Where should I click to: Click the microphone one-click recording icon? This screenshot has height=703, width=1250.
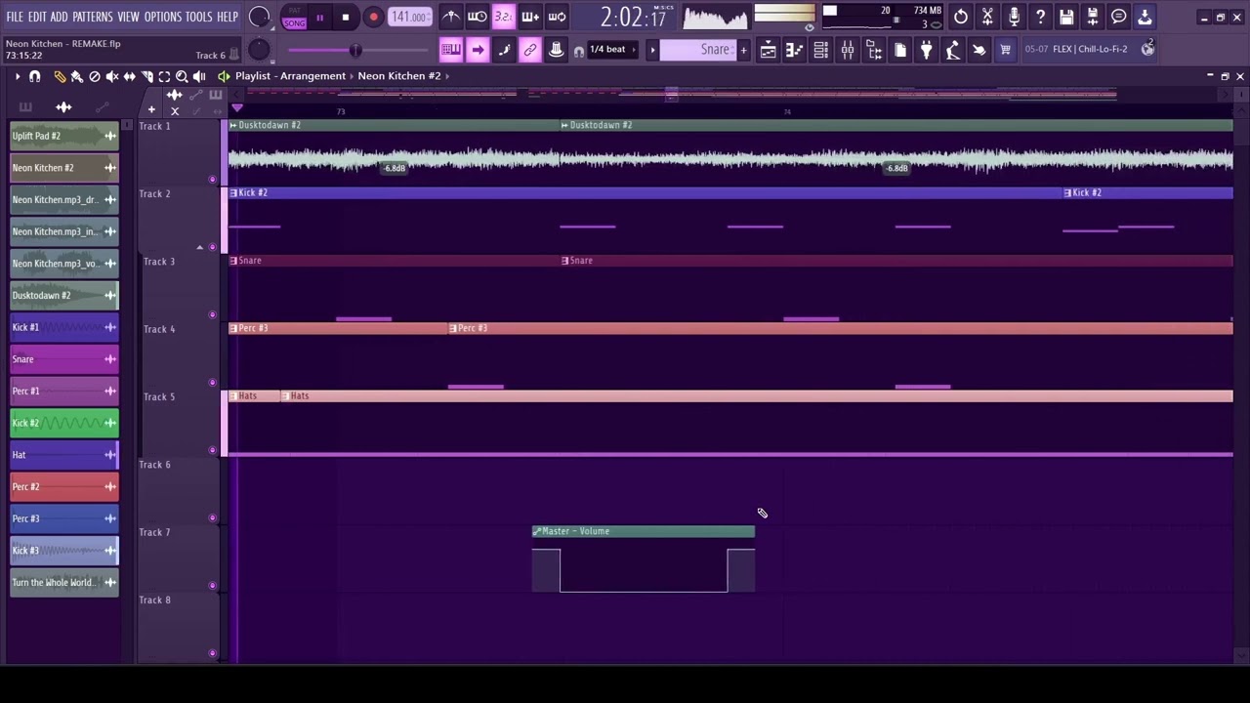pos(1014,17)
